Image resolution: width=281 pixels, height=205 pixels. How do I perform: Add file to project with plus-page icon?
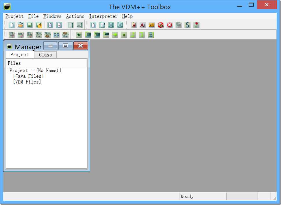click(x=50, y=25)
